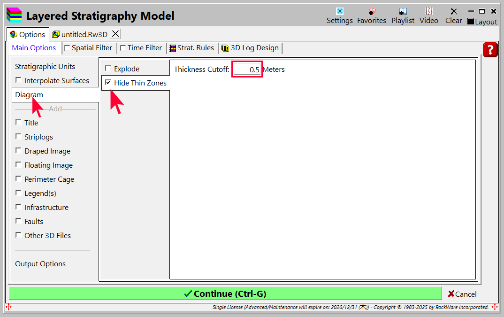Switch to the Strat. Rules tab
The height and width of the screenshot is (317, 504).
[191, 48]
